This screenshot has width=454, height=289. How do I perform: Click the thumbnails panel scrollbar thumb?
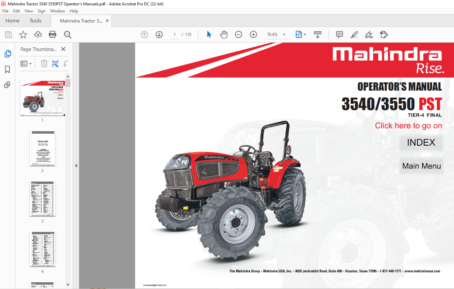click(x=68, y=83)
